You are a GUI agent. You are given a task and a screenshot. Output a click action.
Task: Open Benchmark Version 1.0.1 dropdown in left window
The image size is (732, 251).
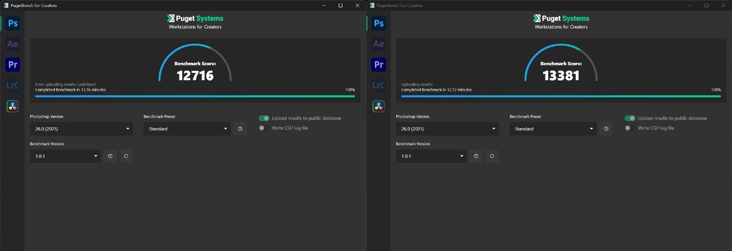point(65,156)
